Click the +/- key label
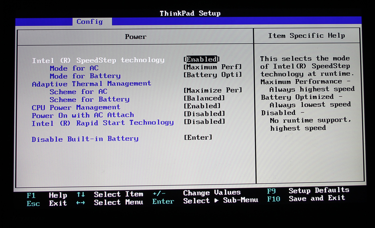Image resolution: width=375 pixels, height=228 pixels. pos(159,193)
